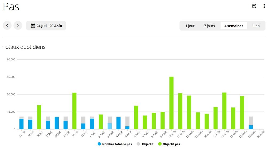Screen dimensions: 267x148
Task: Select the blue bar for 28 Juil
Action: point(57,123)
